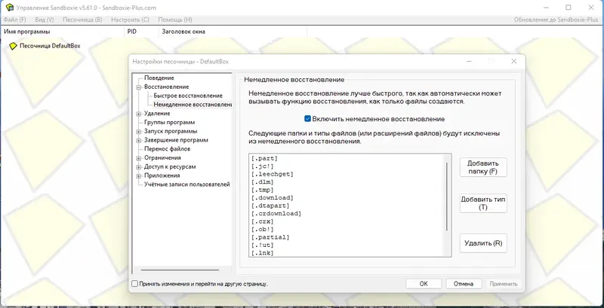Check 'Принять изменения и перейти на другую страницу'
Image resolution: width=604 pixels, height=308 pixels.
click(x=135, y=284)
